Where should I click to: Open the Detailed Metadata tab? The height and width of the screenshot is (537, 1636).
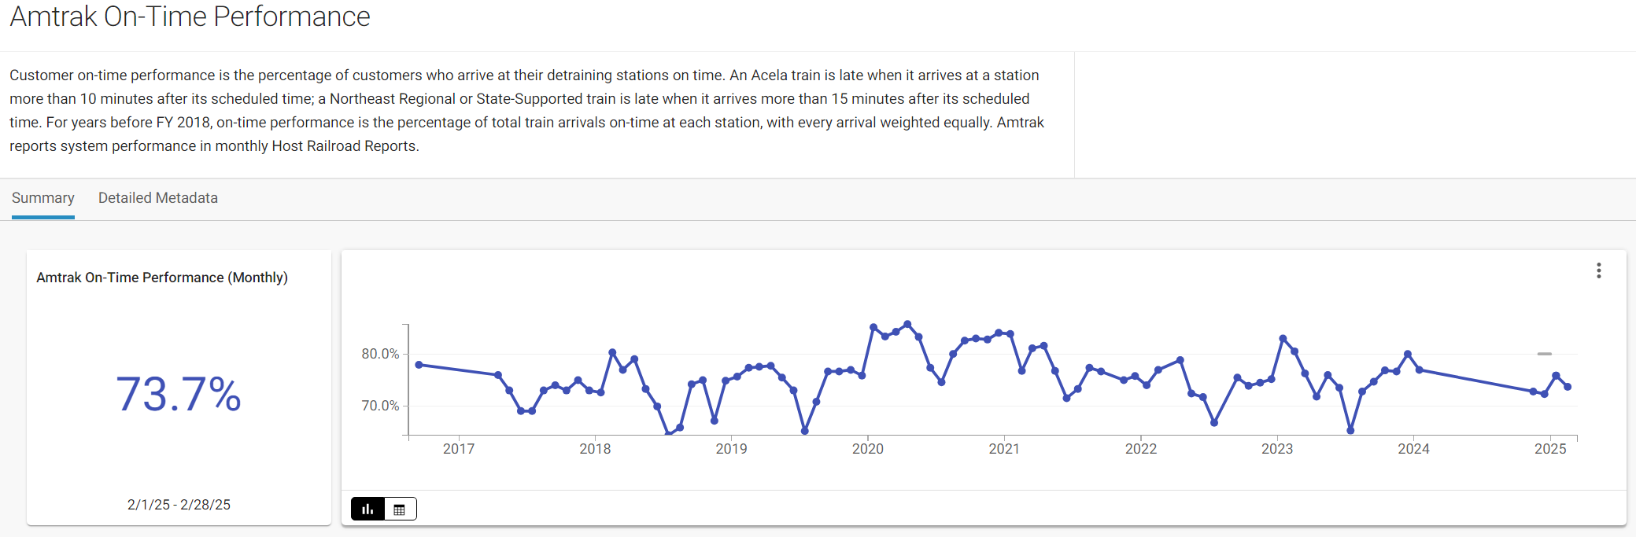157,198
